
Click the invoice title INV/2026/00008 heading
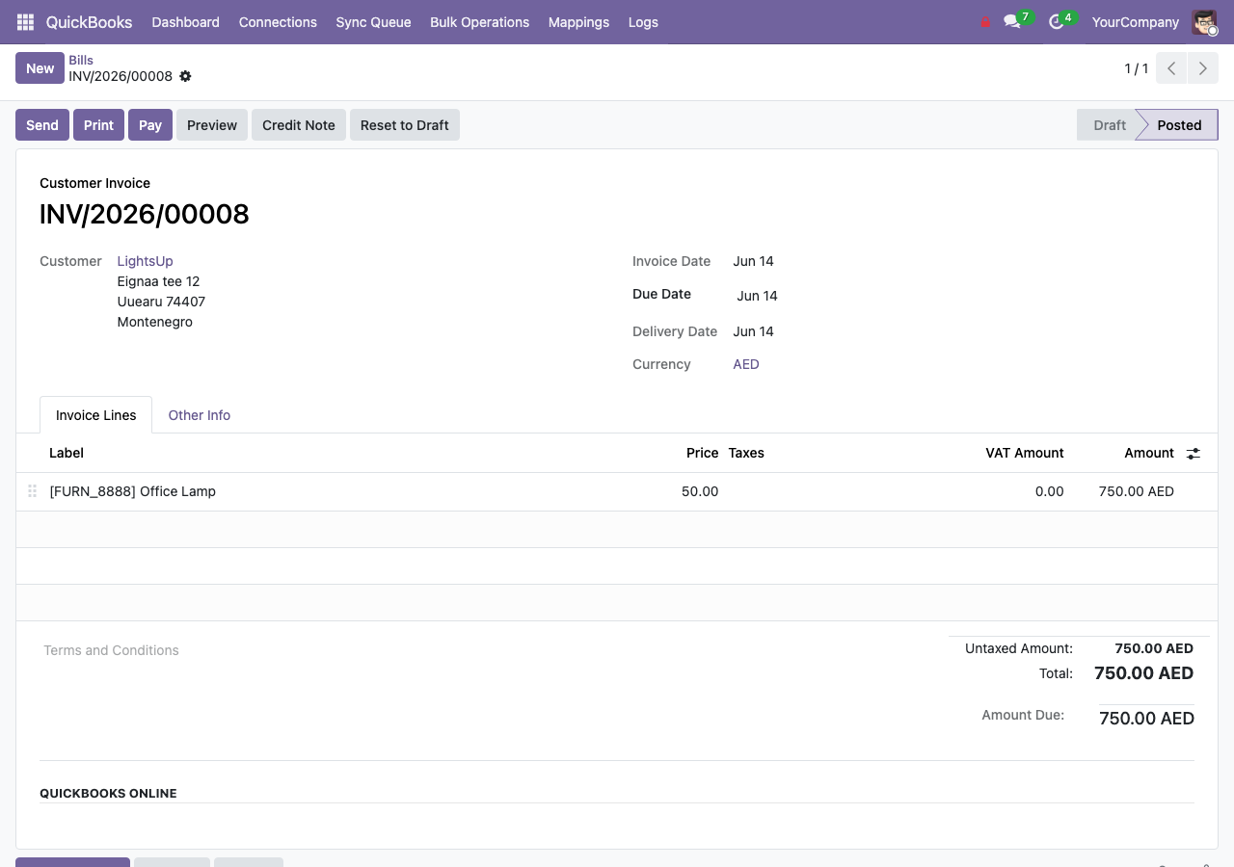pos(145,214)
